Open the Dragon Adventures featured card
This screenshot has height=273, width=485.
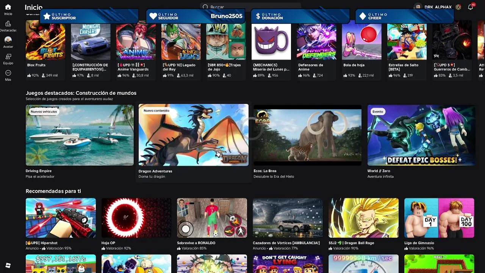click(x=194, y=135)
